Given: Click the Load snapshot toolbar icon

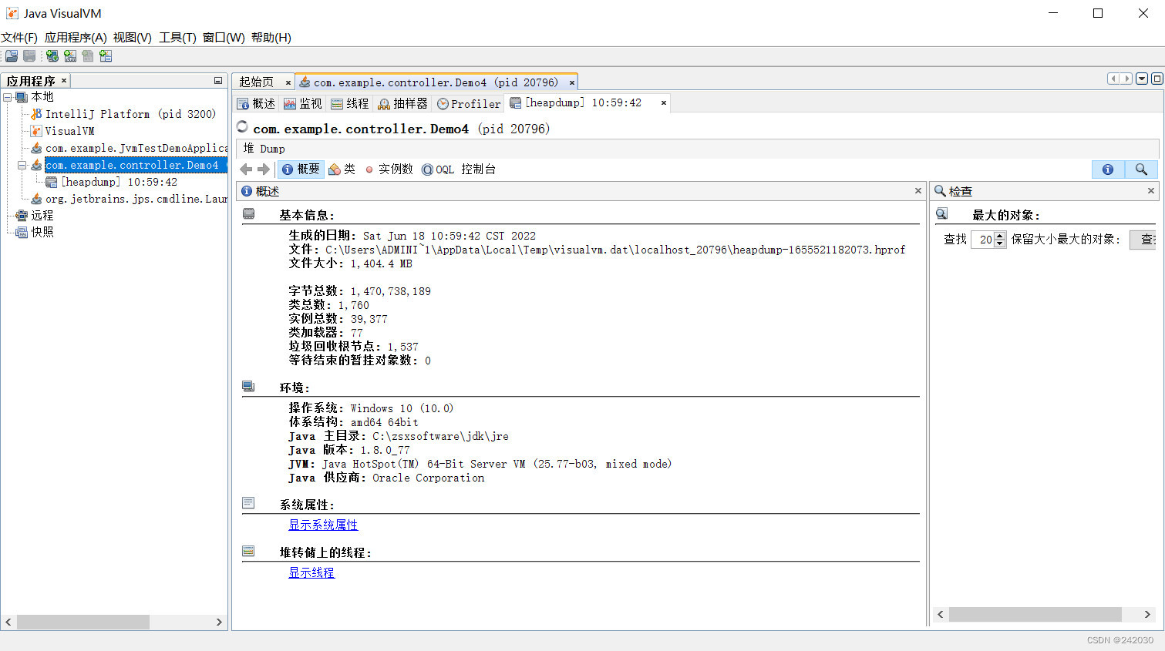Looking at the screenshot, I should coord(12,55).
